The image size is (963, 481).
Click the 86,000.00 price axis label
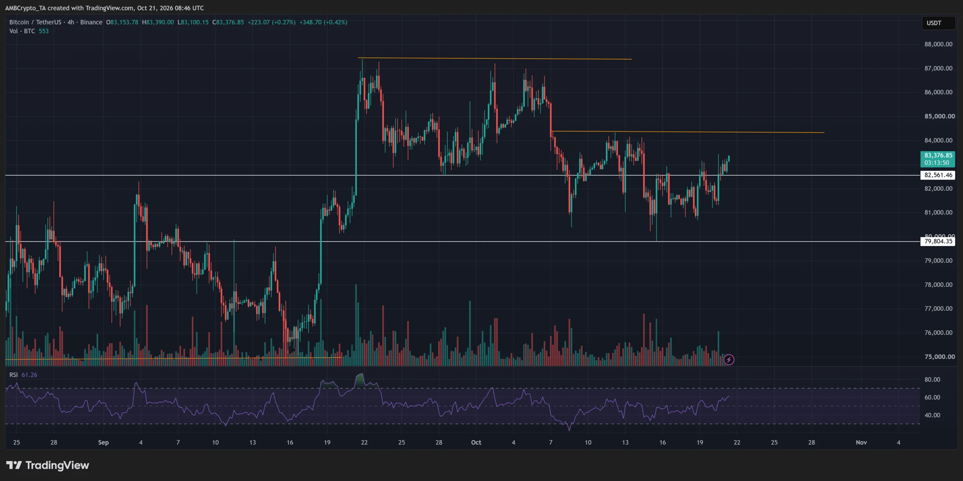(939, 92)
